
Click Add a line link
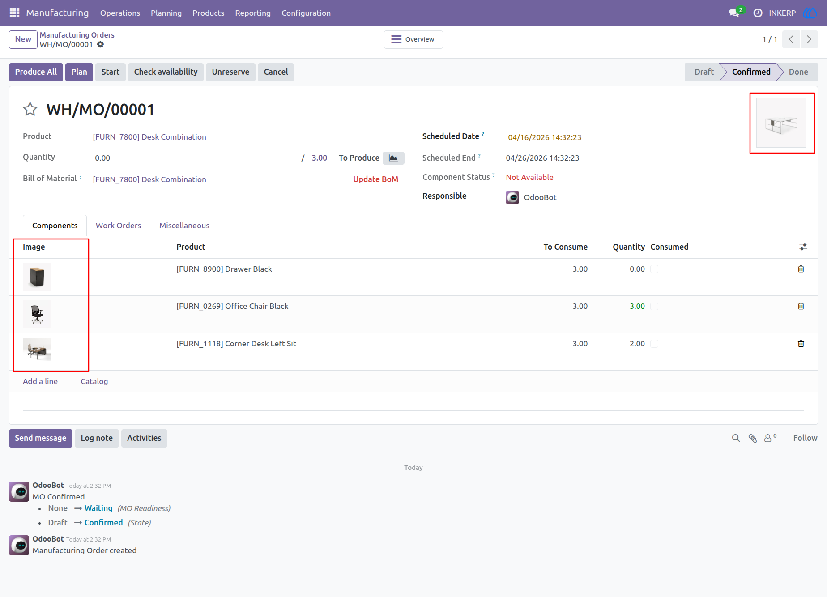40,381
